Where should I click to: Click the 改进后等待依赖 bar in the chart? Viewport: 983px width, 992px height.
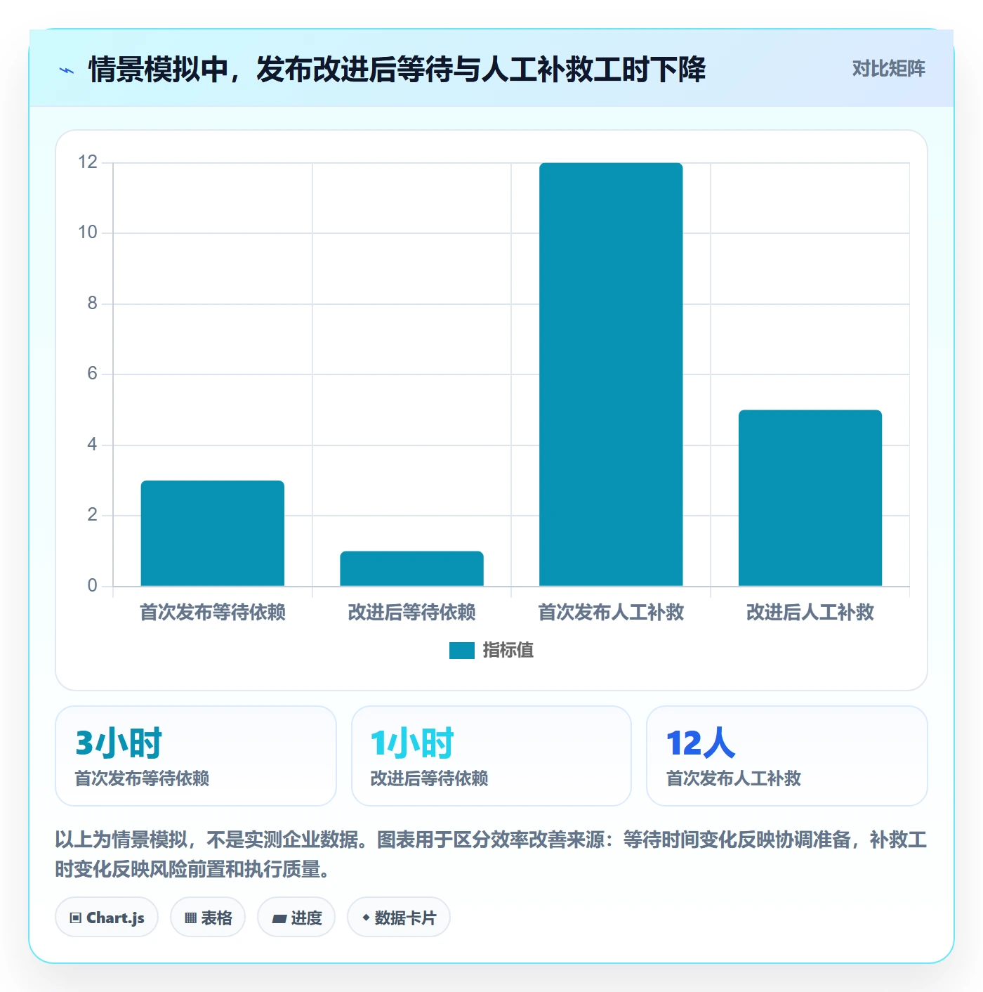[x=412, y=568]
